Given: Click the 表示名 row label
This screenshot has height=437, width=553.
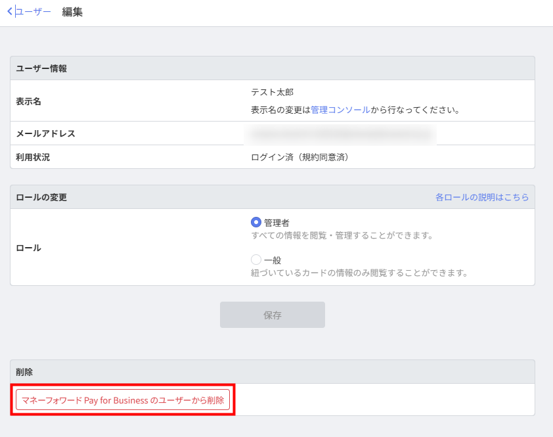Looking at the screenshot, I should tap(28, 101).
